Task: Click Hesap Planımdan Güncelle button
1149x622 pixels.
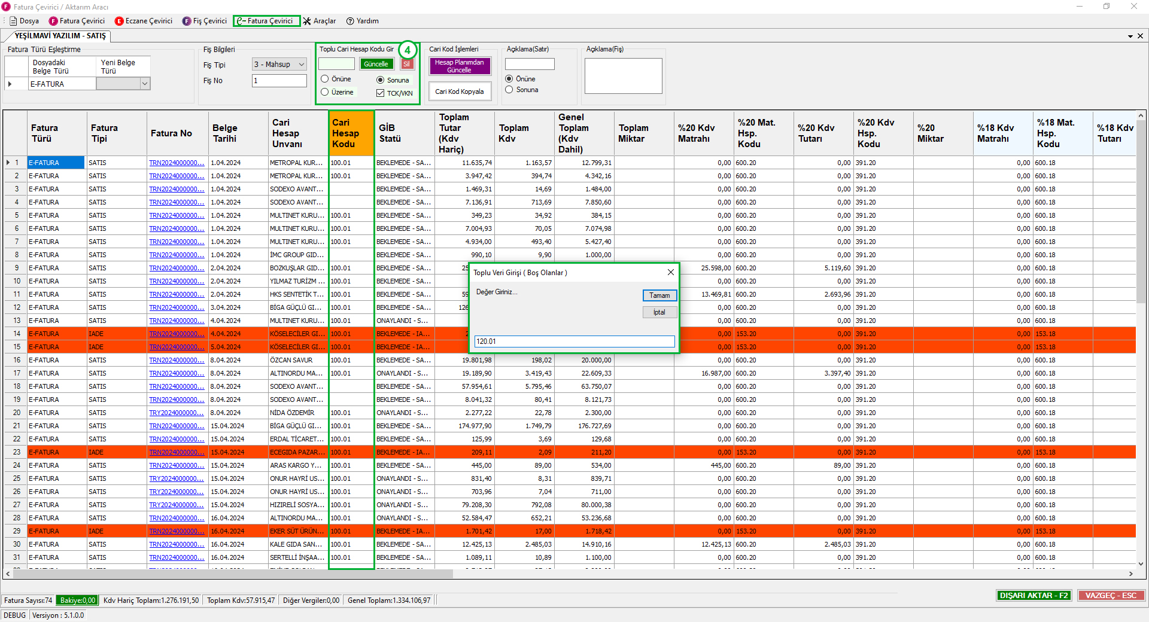Action: pyautogui.click(x=460, y=66)
